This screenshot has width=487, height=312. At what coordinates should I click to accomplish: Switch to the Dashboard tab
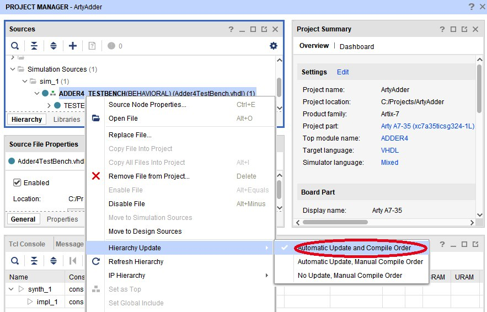356,47
